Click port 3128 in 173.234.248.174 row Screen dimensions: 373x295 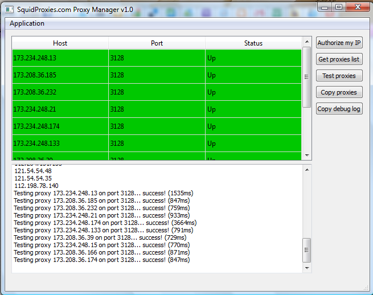(157, 126)
